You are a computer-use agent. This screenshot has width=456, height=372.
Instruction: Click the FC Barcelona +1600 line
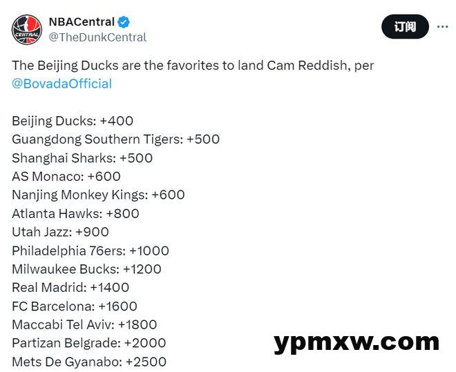pos(75,306)
